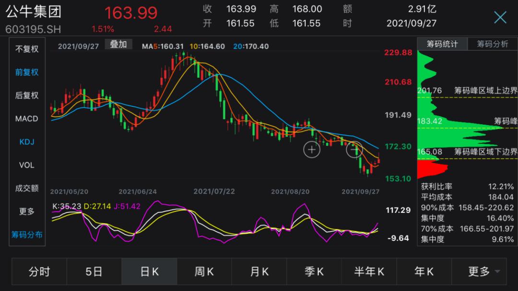The height and width of the screenshot is (291, 518).
Task: Click the D:27.14 KDJ value
Action: 97,207
